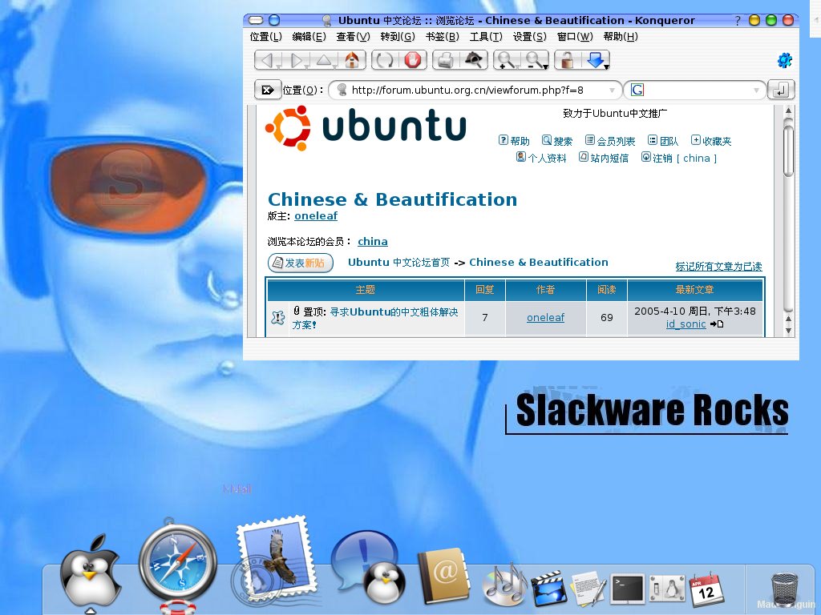The image size is (821, 615).
Task: Open the Ubuntu 中文论坛首页 breadcrumb link
Action: [399, 263]
